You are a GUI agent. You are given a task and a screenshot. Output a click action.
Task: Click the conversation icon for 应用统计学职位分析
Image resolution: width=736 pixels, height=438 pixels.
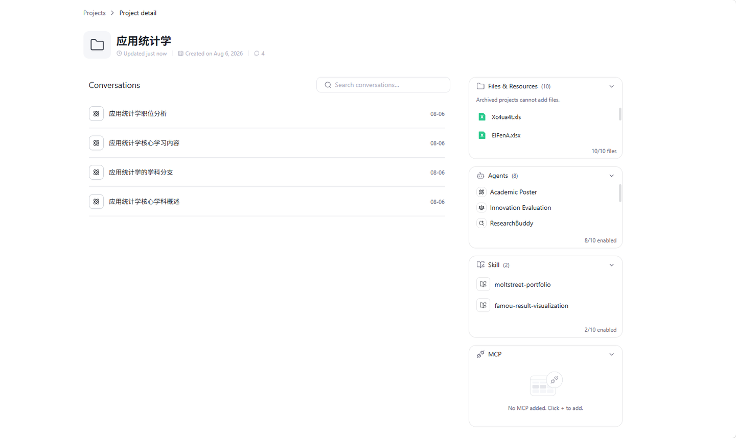(96, 114)
